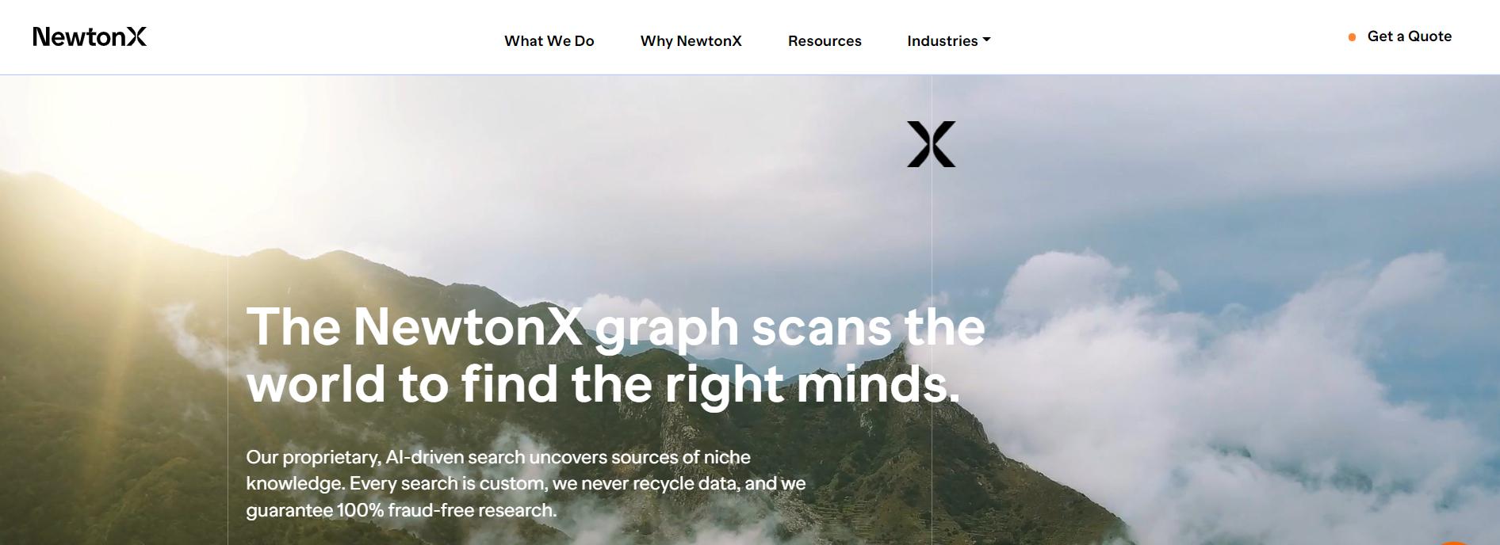Click the word 'NewtonX' inside the hero headline
The image size is (1500, 545).
pos(469,326)
